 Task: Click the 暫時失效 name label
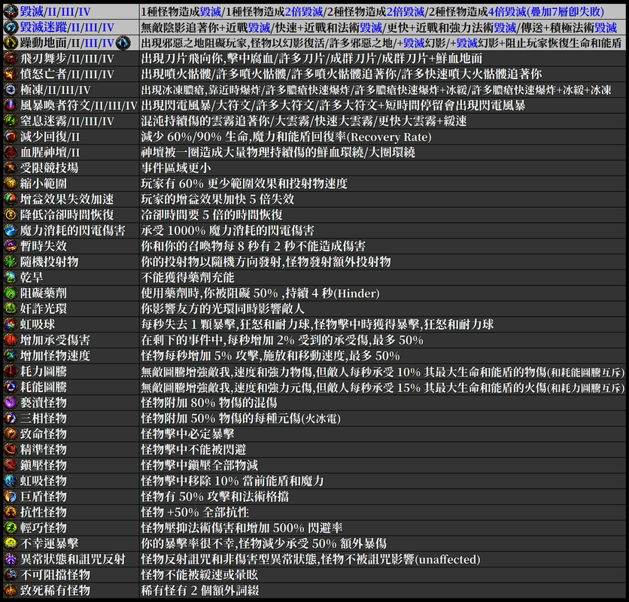(x=44, y=246)
